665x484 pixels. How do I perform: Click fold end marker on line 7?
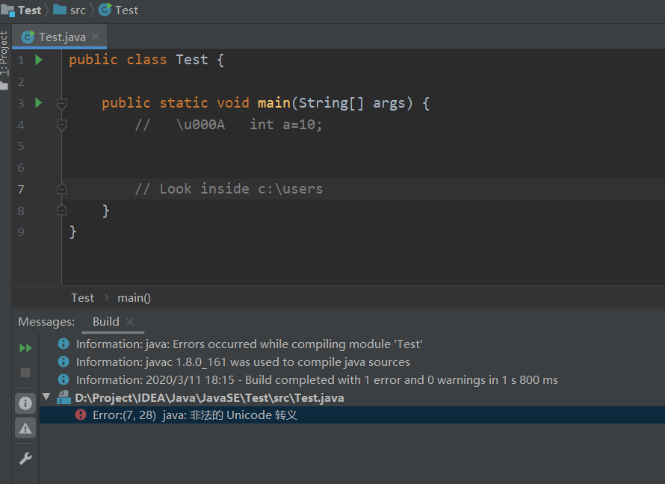coord(61,189)
